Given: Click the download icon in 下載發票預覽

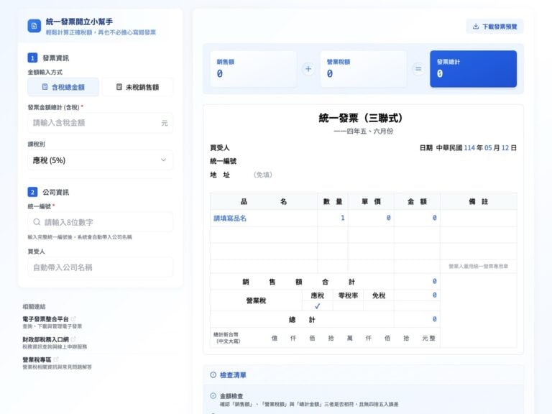Looking at the screenshot, I should (x=476, y=27).
